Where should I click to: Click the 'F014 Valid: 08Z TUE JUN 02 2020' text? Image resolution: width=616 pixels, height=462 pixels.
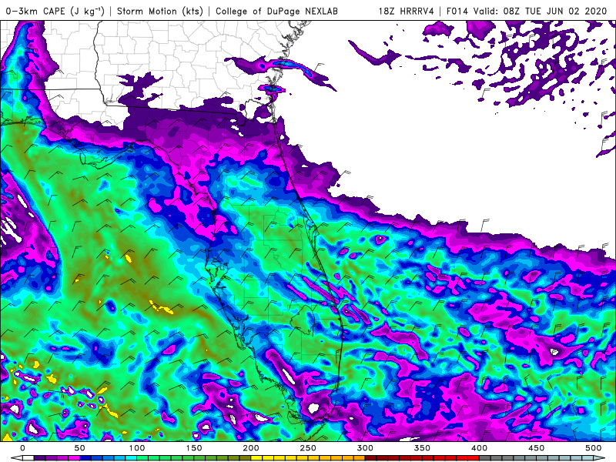527,11
